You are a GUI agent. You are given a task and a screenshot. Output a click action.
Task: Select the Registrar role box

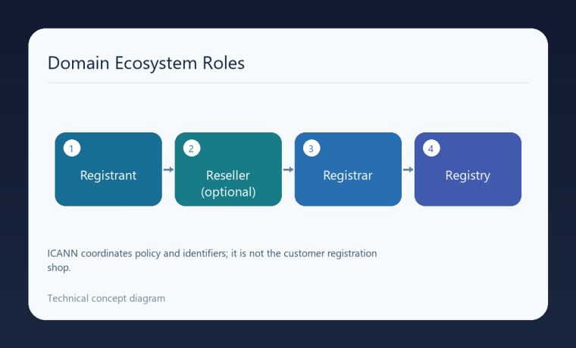348,169
